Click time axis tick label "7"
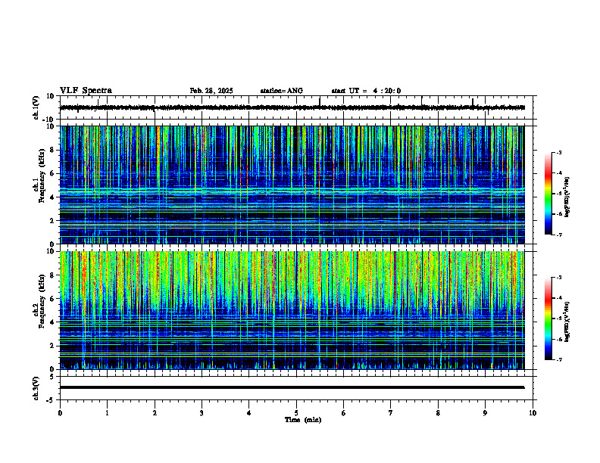Screen dimensions: 600x463 pyautogui.click(x=391, y=413)
